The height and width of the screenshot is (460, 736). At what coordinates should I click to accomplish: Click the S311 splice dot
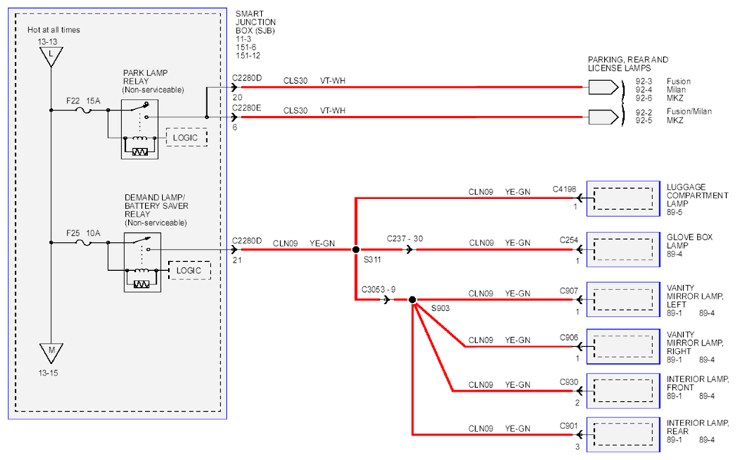pos(356,250)
